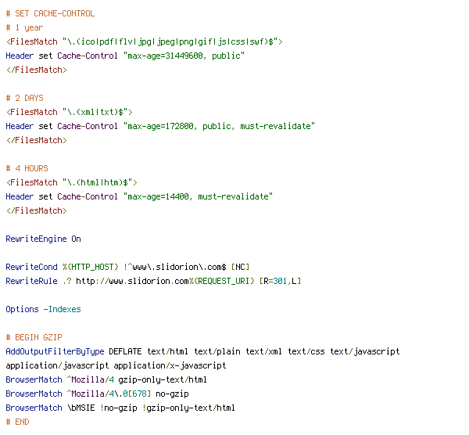The height and width of the screenshot is (435, 469).
Task: Click the "max-age=14400, must-revalidate" string
Action: (x=197, y=197)
